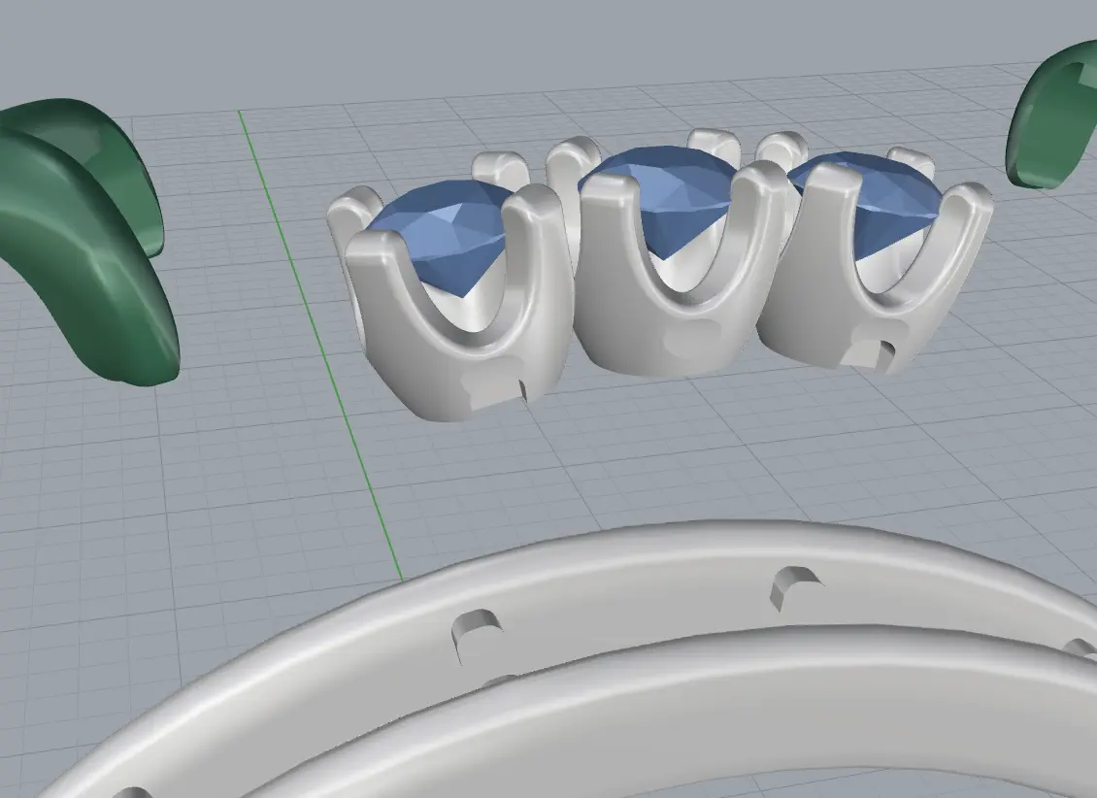Click the green axis line on the grid
This screenshot has width=1097, height=798.
click(x=318, y=343)
